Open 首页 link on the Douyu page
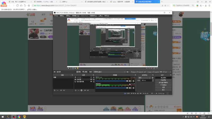Screen dimensions: 212x119 tap(43, 15)
